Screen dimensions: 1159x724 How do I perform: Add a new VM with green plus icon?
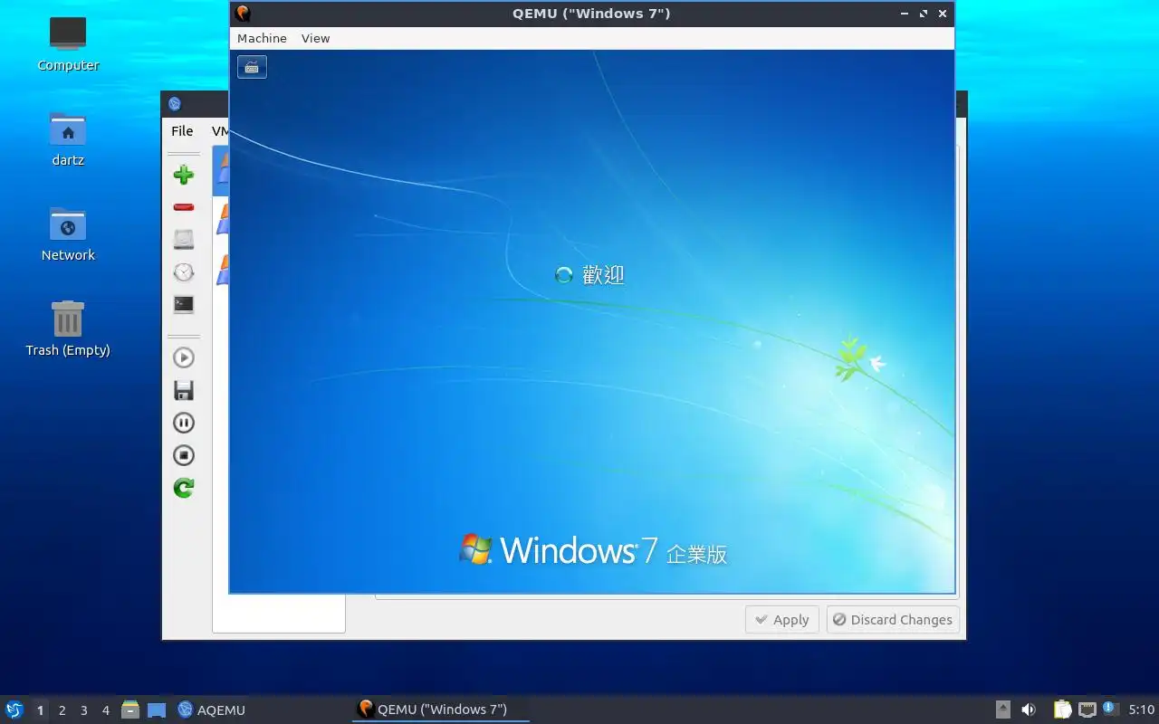(x=184, y=175)
